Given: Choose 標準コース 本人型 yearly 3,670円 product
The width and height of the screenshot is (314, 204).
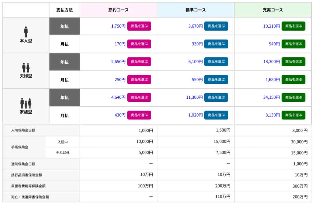Looking at the screenshot, I should pyautogui.click(x=216, y=26).
